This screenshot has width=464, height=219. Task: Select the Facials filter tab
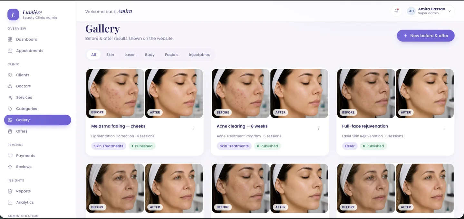[171, 55]
